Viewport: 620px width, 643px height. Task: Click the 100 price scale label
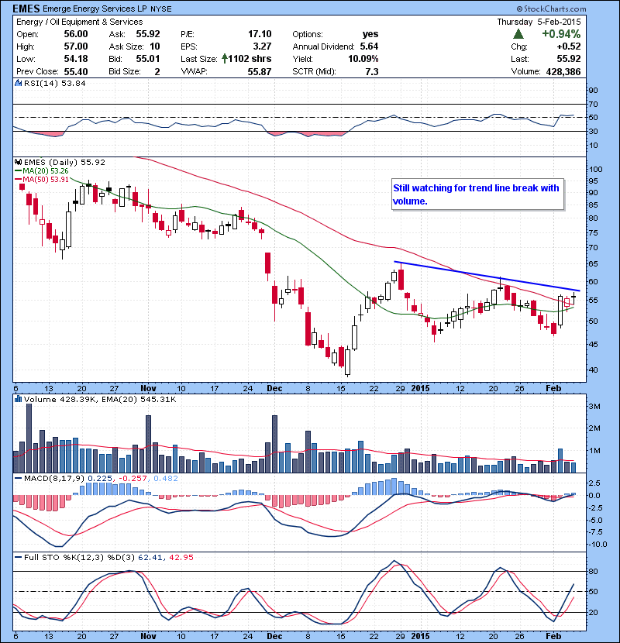595,169
